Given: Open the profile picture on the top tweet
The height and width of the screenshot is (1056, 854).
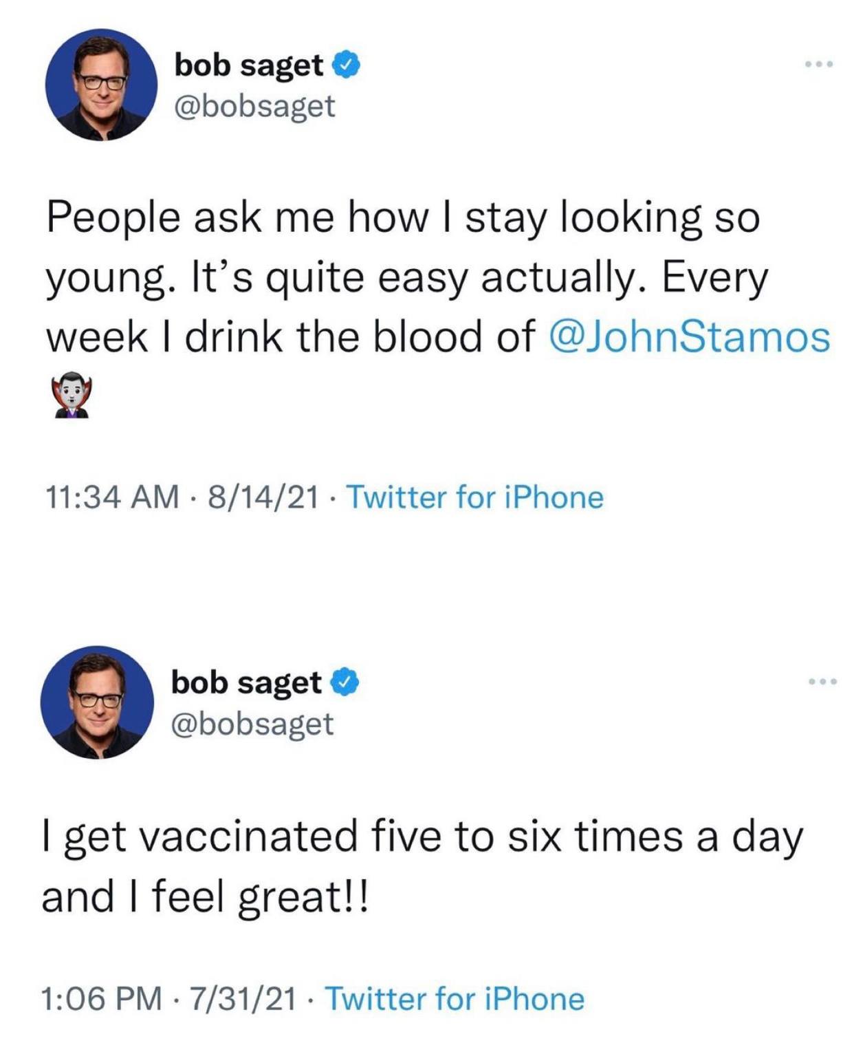Looking at the screenshot, I should point(101,85).
